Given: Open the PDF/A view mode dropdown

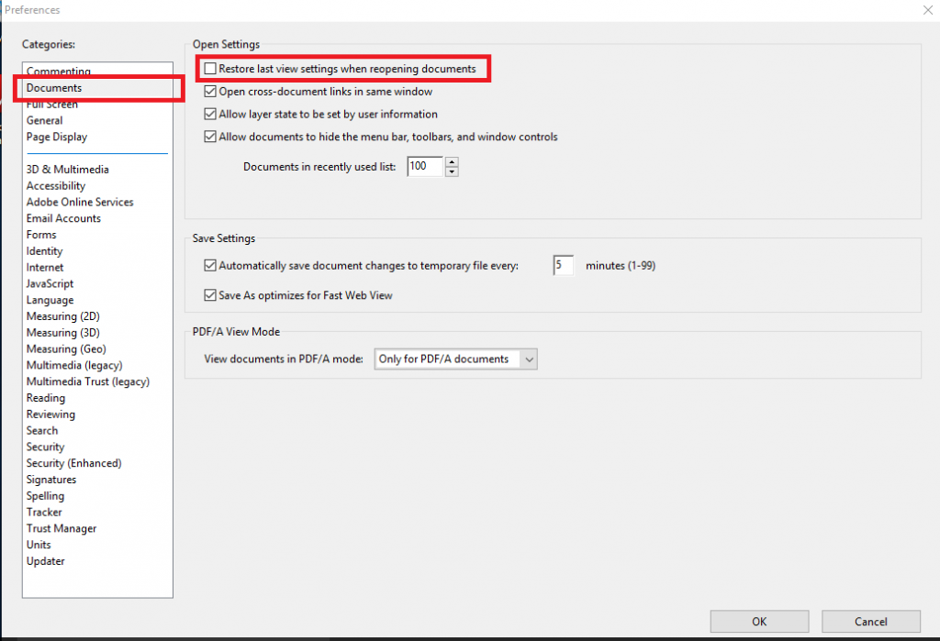Looking at the screenshot, I should tap(455, 359).
